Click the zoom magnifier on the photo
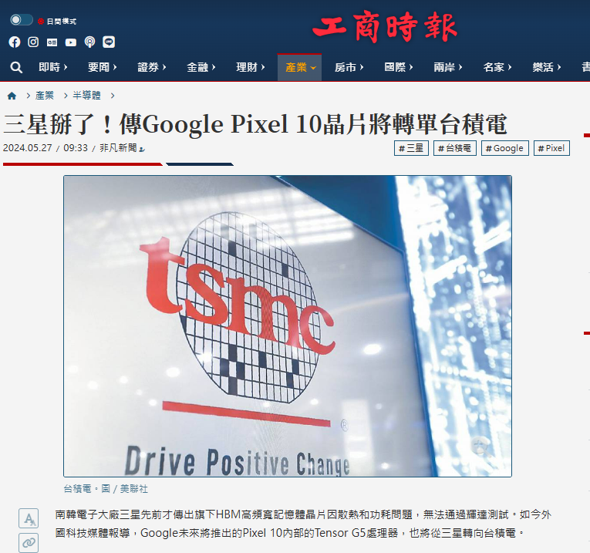Viewport: 590px width, 553px height. (x=481, y=447)
